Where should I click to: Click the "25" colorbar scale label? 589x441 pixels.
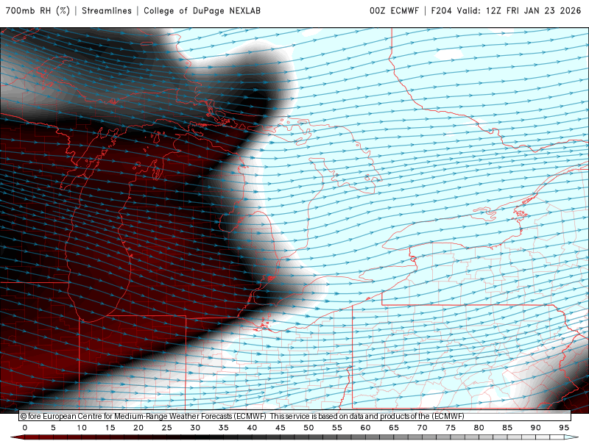tap(167, 428)
